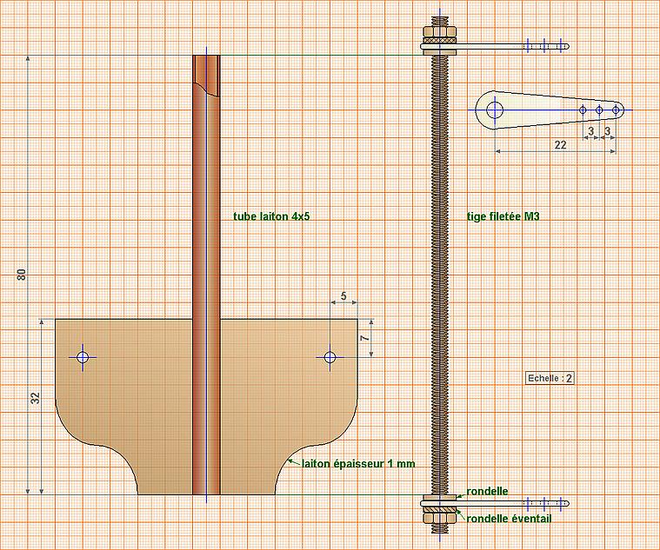Select the 5 horizontal dimension above plate
The width and height of the screenshot is (660, 550).
343,296
